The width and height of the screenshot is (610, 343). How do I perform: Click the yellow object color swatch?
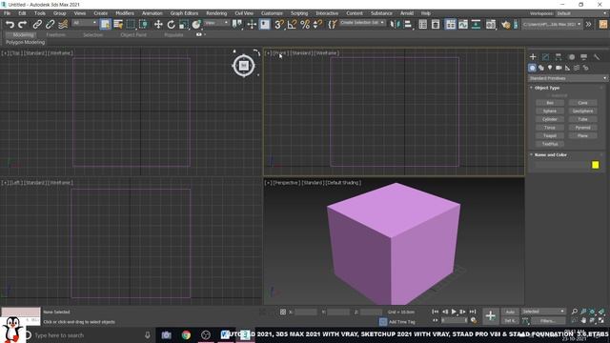[595, 165]
